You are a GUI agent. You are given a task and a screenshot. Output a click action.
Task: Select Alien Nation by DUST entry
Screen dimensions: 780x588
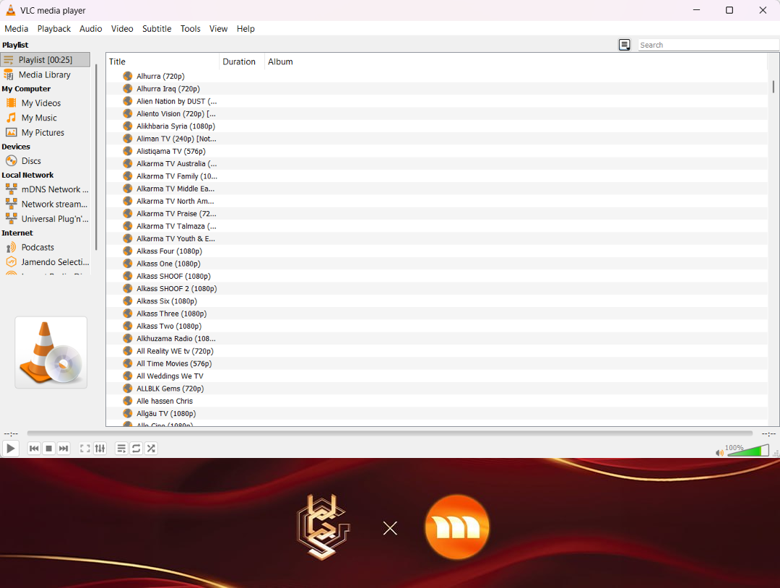437,101
